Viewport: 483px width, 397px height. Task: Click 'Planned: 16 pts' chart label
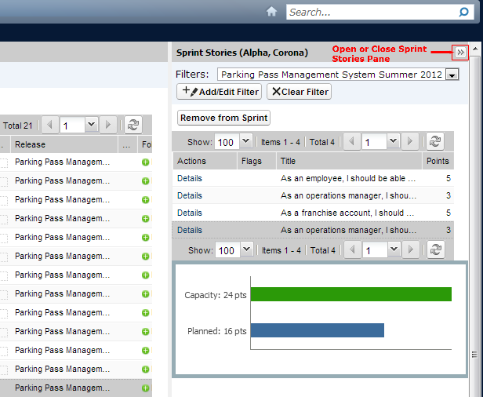[217, 331]
